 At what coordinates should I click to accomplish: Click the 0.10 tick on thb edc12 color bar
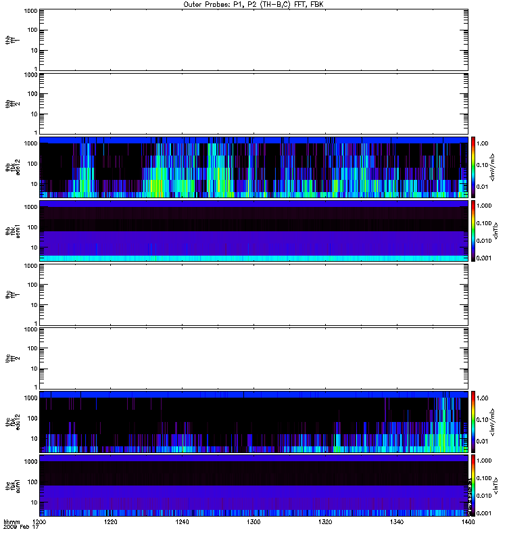(x=482, y=165)
